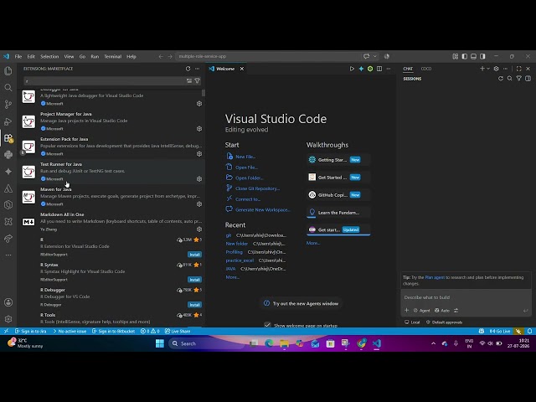The height and width of the screenshot is (402, 536).
Task: Click the New File link
Action: 245,157
